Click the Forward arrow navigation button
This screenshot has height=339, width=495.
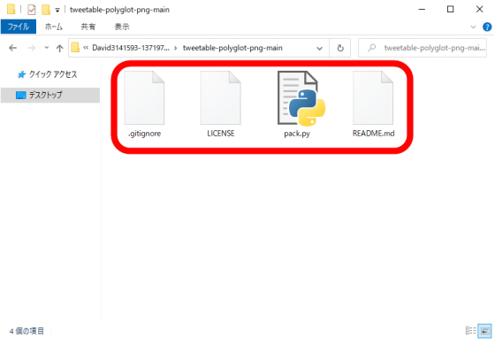point(32,48)
